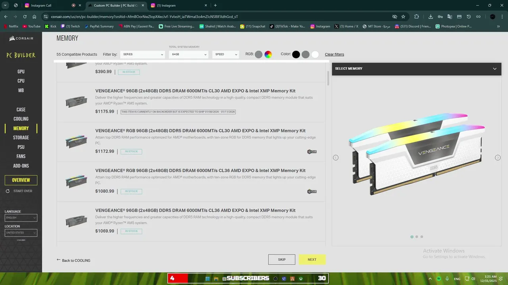Click the translate page icon
The height and width of the screenshot is (285, 508).
pyautogui.click(x=450, y=17)
